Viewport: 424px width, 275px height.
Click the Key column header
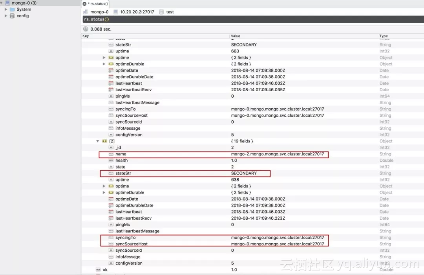[86, 36]
